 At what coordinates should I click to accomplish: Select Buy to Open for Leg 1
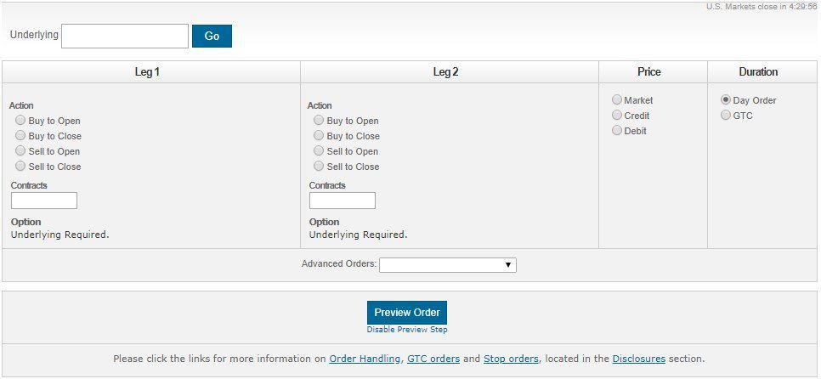point(20,121)
